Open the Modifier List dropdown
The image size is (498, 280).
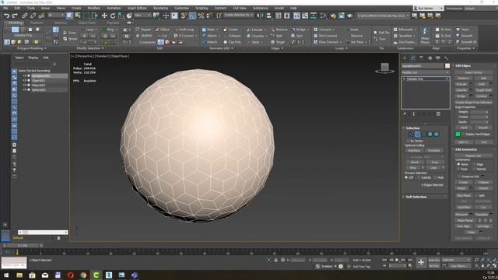426,72
